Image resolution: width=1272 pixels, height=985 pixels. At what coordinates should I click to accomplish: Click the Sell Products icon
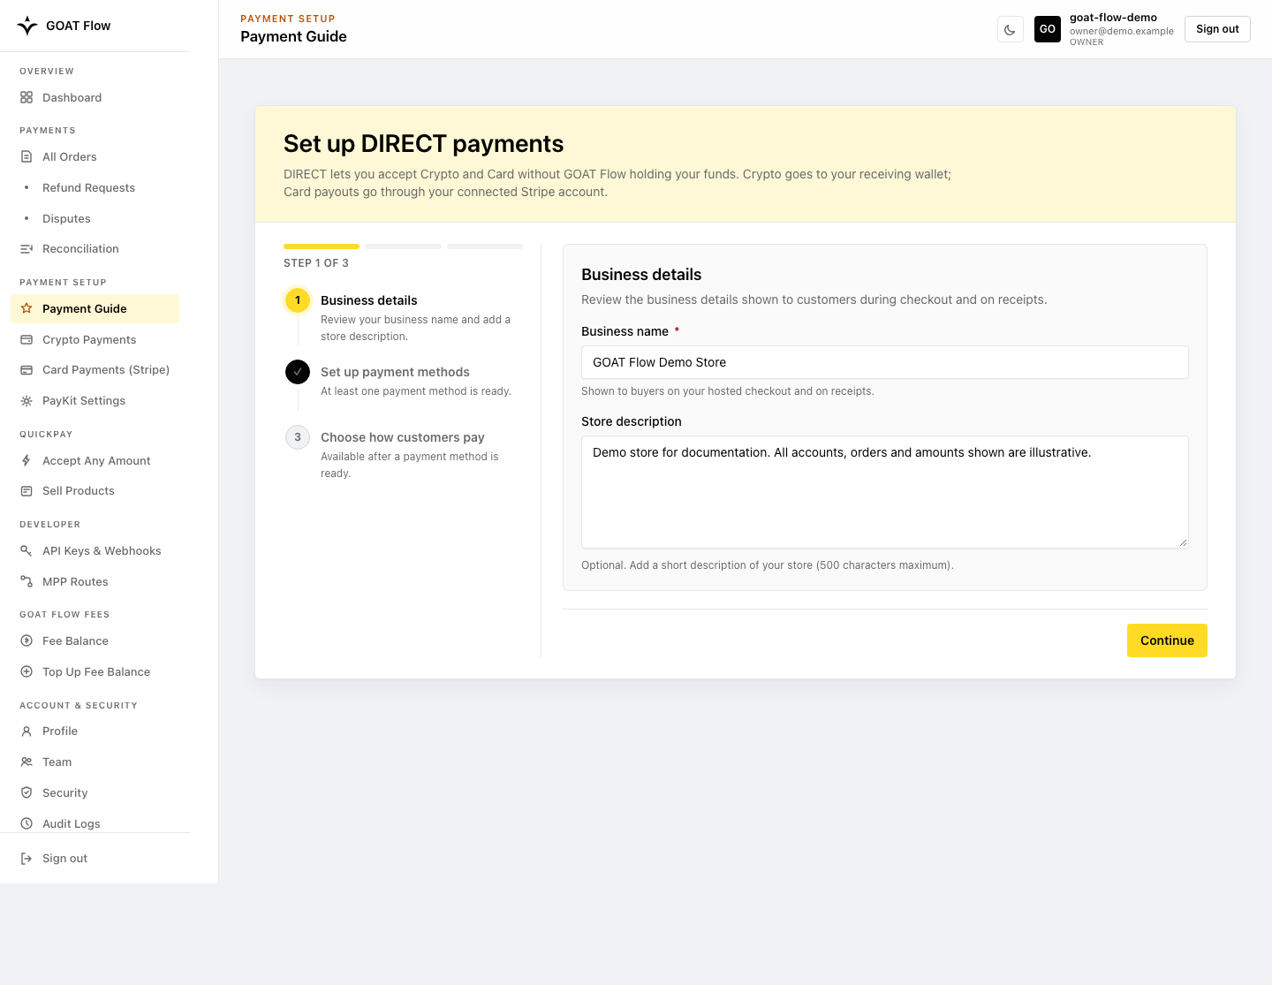tap(26, 491)
